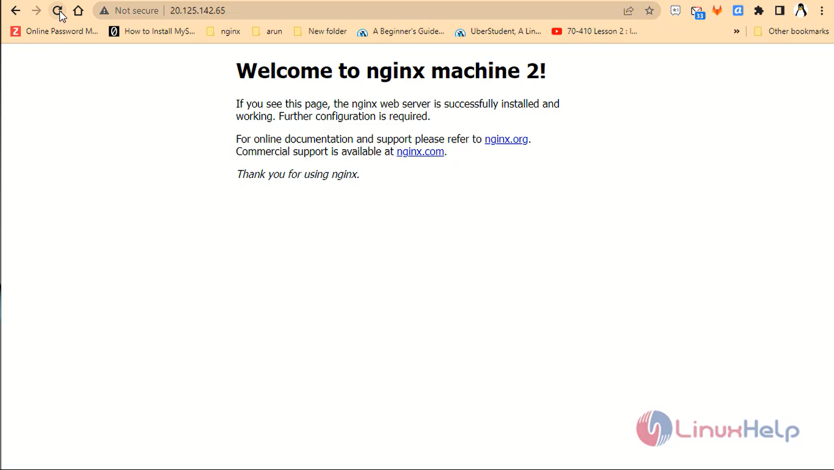Open How to Install MyS... bookmark
Screen dimensions: 834x470
pyautogui.click(x=152, y=31)
